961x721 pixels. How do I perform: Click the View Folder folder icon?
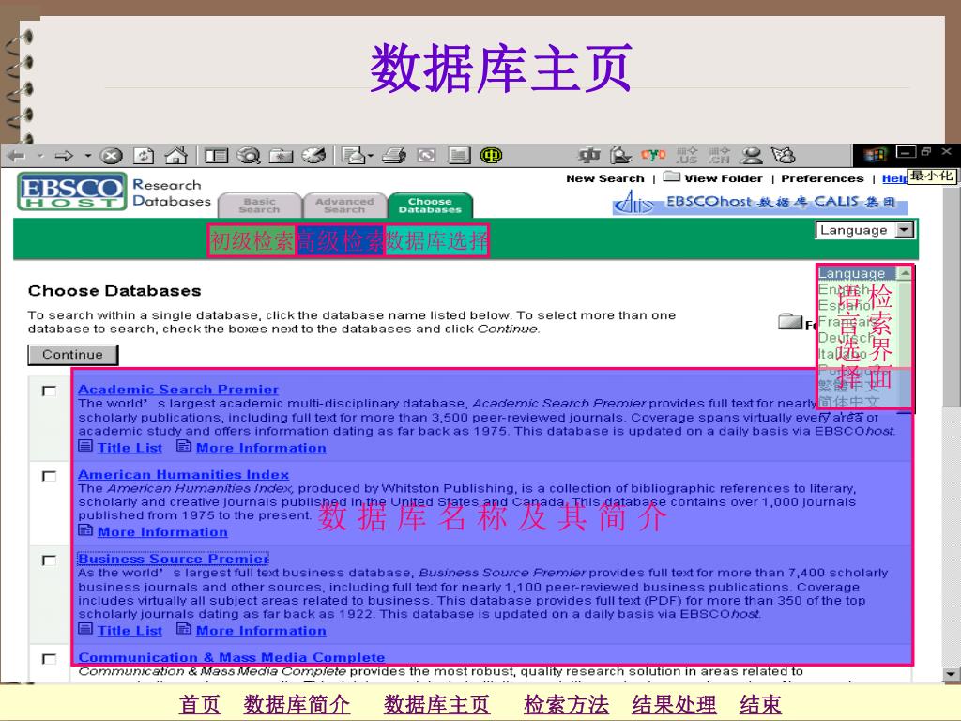672,177
